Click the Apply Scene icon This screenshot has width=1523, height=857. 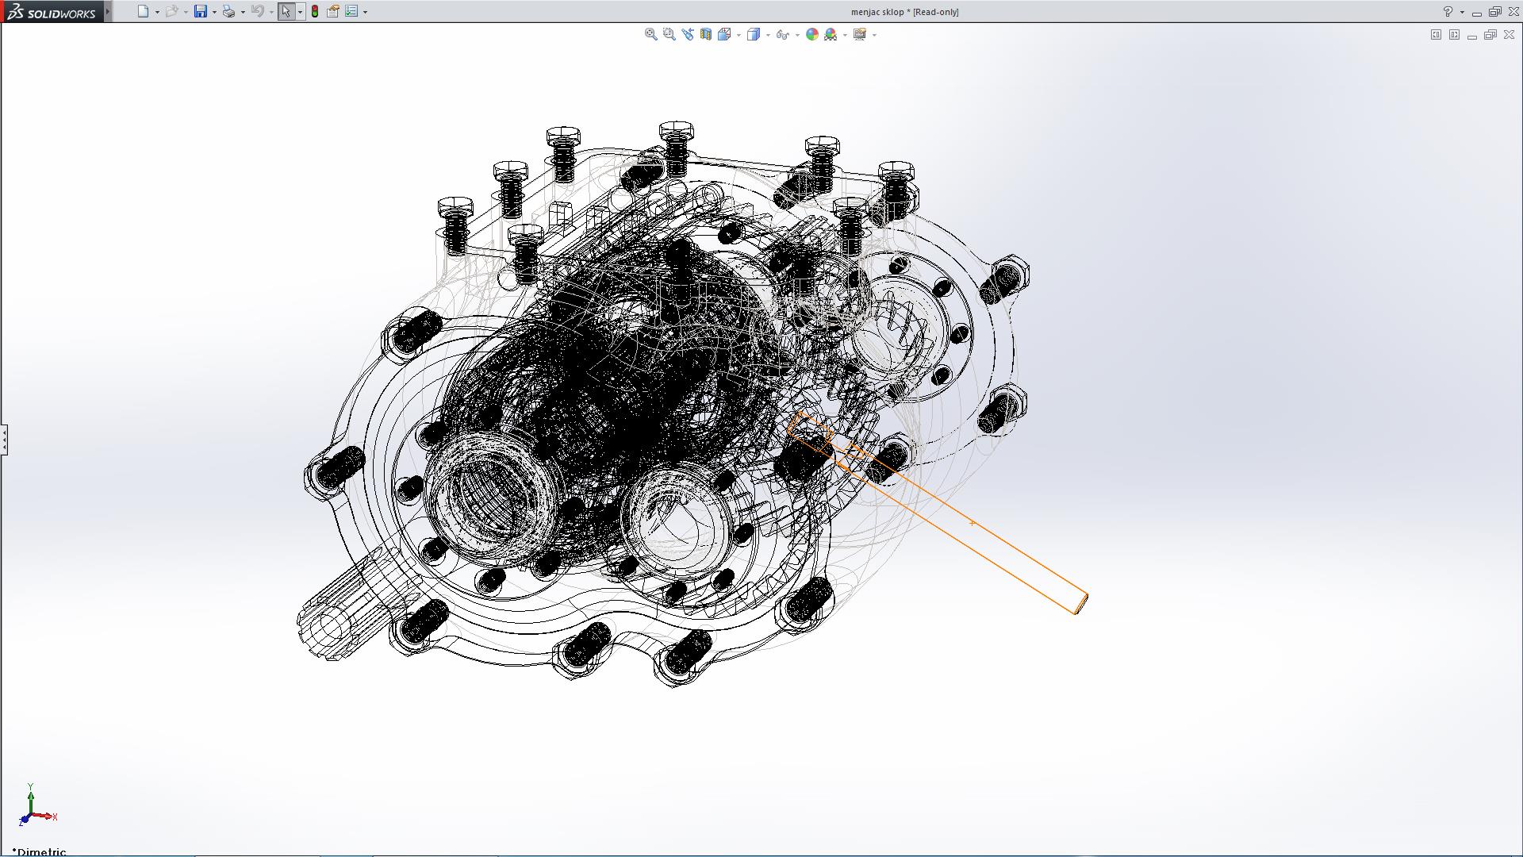(831, 34)
